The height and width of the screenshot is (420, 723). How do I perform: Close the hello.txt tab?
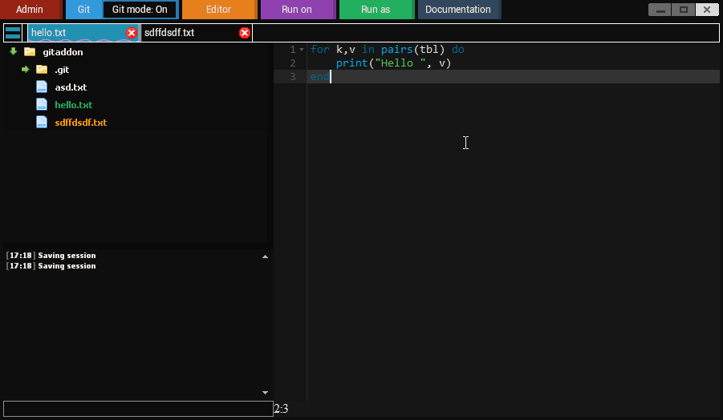(132, 33)
